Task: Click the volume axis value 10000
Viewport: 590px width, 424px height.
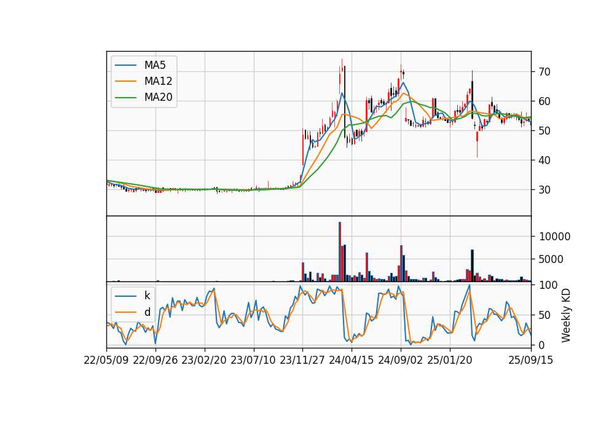Action: tap(554, 237)
